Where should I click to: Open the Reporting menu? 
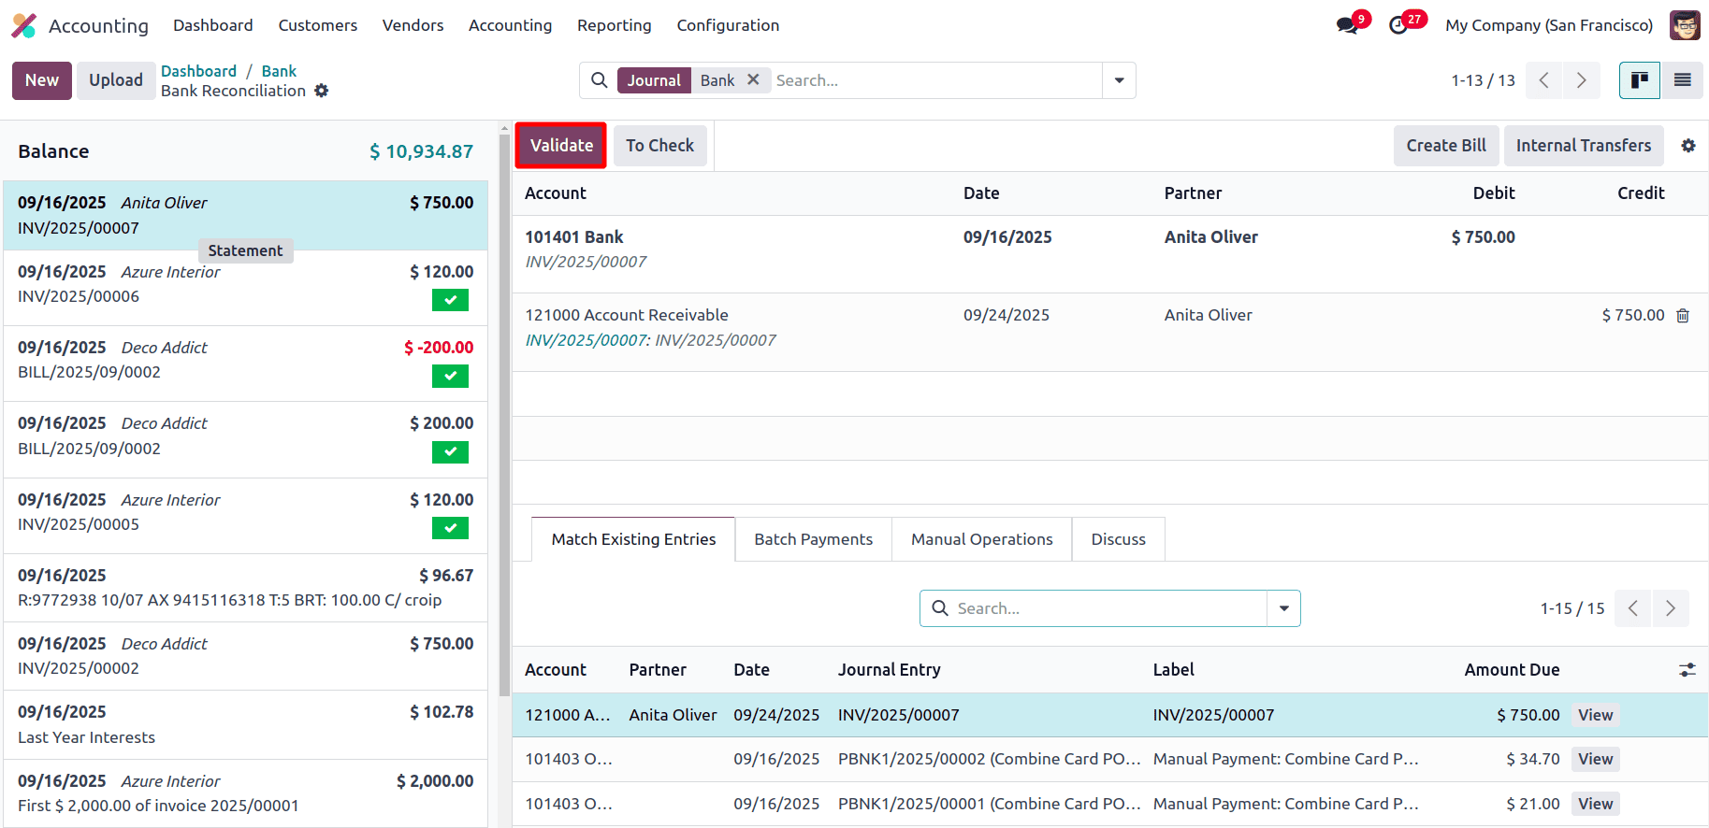(614, 25)
